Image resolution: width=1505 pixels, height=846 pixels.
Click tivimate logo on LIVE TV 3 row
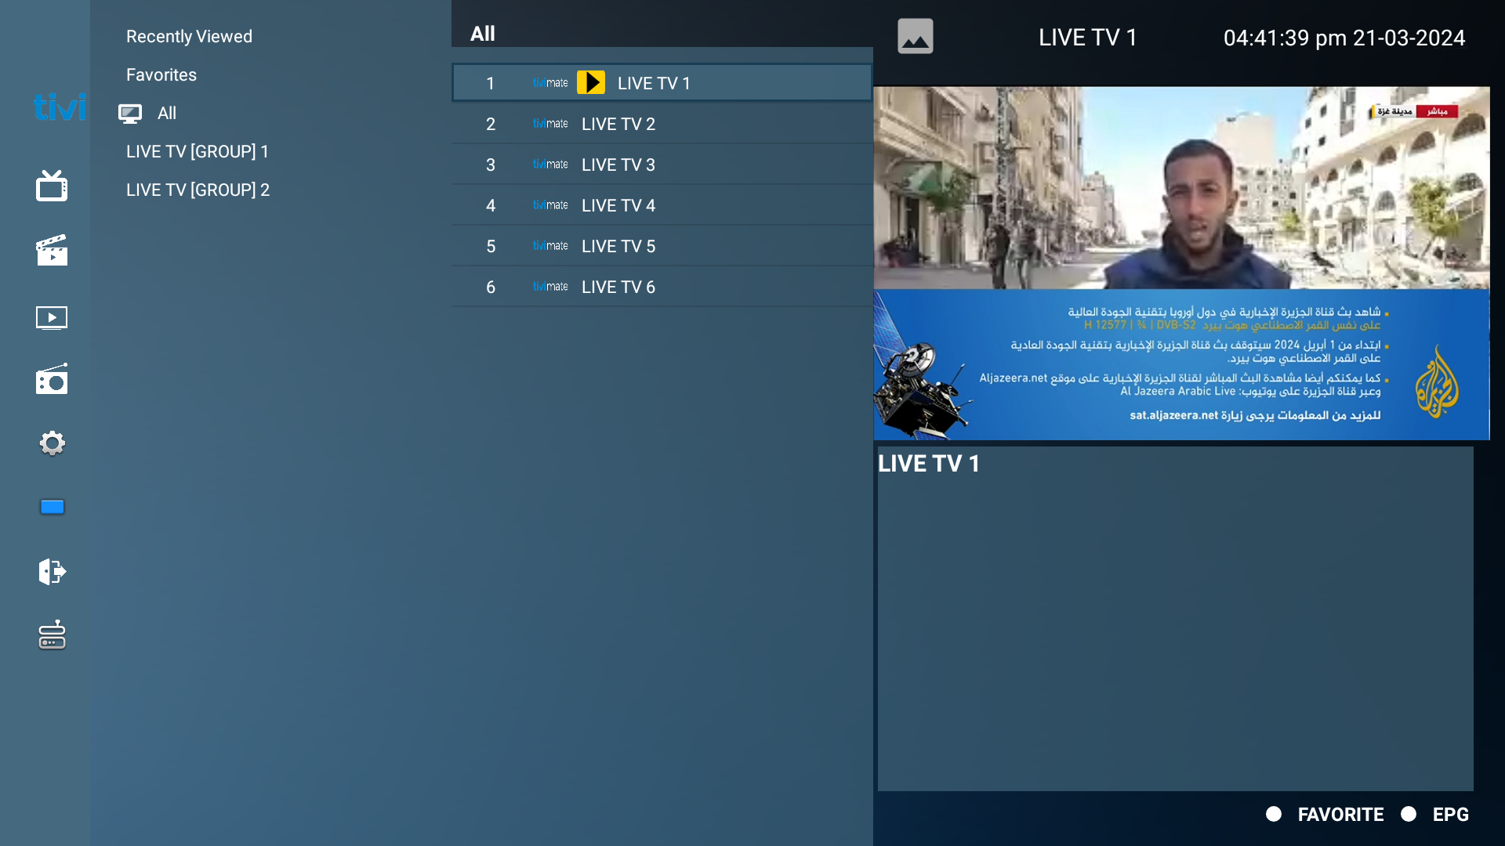coord(550,164)
